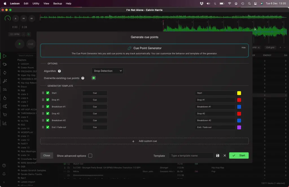Open the help circle icon in sidebar
Screen dimensions: 289x187
[4, 166]
